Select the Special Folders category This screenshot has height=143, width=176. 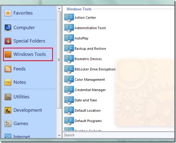coord(29,41)
